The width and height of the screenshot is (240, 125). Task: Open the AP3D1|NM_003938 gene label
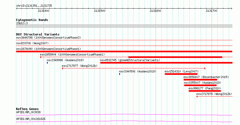[28, 112]
